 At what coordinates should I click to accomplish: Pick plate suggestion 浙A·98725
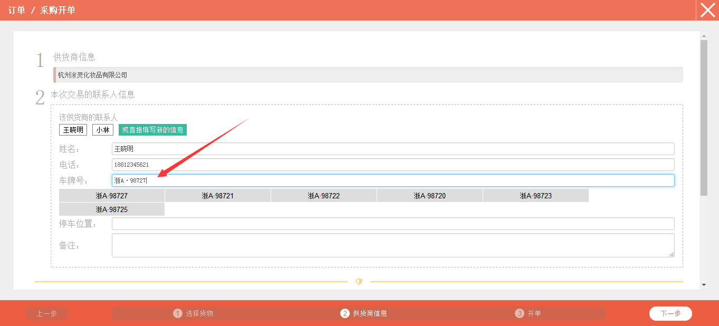[x=112, y=209]
